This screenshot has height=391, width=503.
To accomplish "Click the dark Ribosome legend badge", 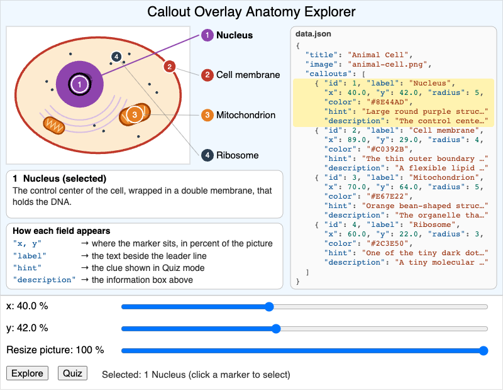I will tap(207, 155).
